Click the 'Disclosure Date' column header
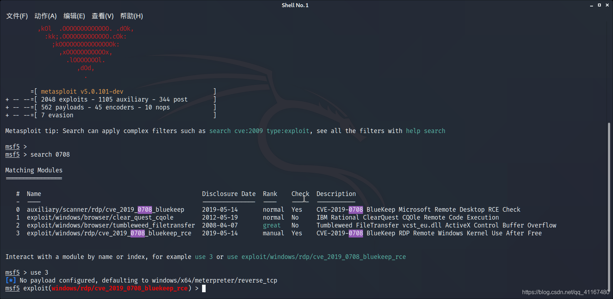Screen dimensions: 613x299 [x=229, y=194]
